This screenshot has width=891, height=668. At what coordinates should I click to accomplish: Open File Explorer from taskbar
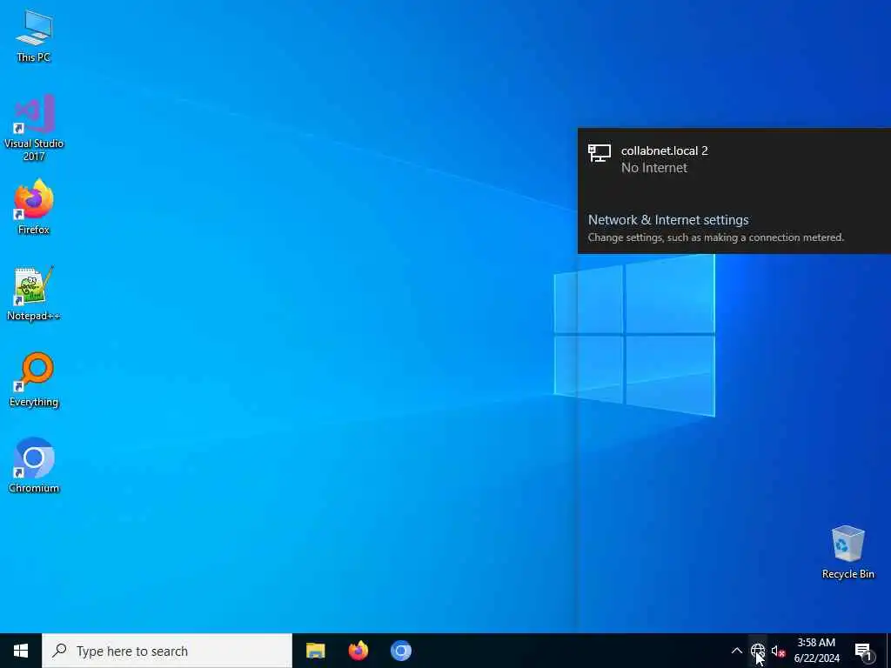(x=315, y=651)
